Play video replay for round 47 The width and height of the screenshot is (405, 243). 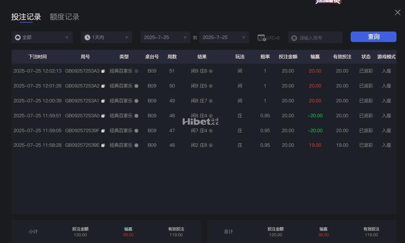point(136,130)
